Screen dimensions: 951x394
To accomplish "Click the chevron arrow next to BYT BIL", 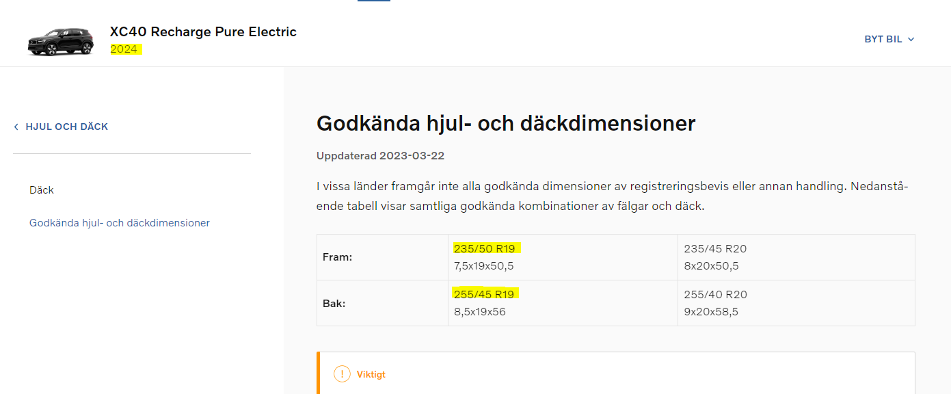I will (911, 40).
